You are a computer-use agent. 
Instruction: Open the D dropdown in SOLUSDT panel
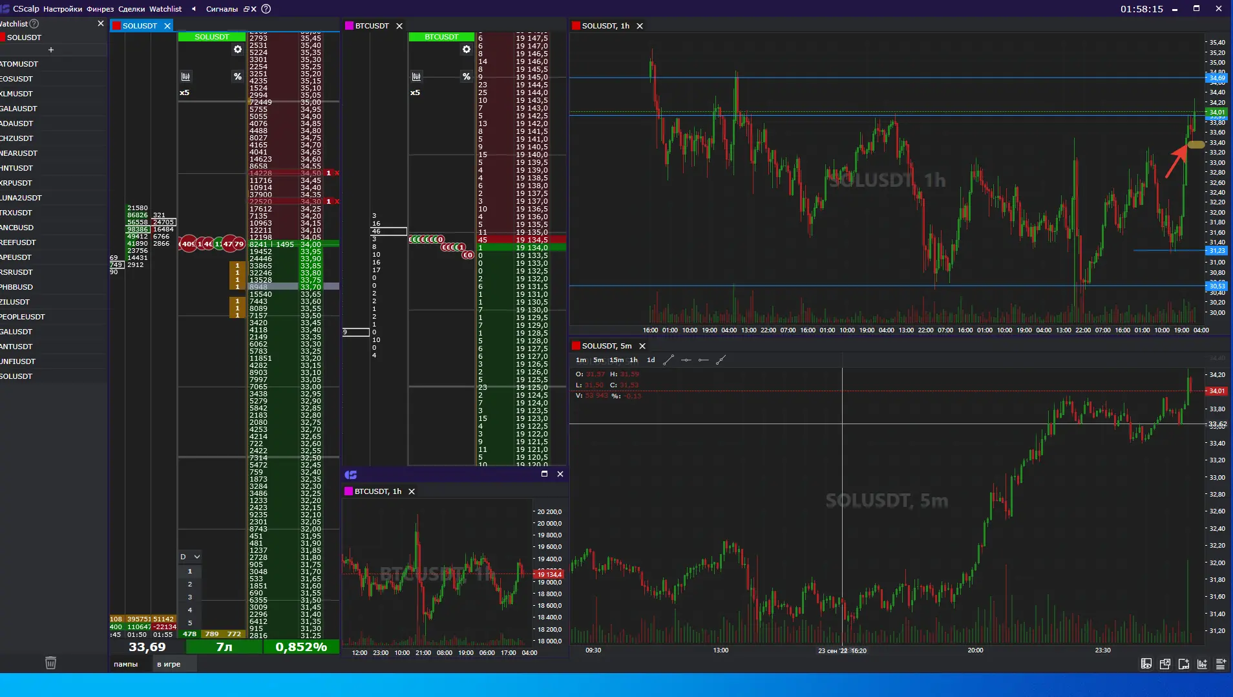(x=190, y=557)
